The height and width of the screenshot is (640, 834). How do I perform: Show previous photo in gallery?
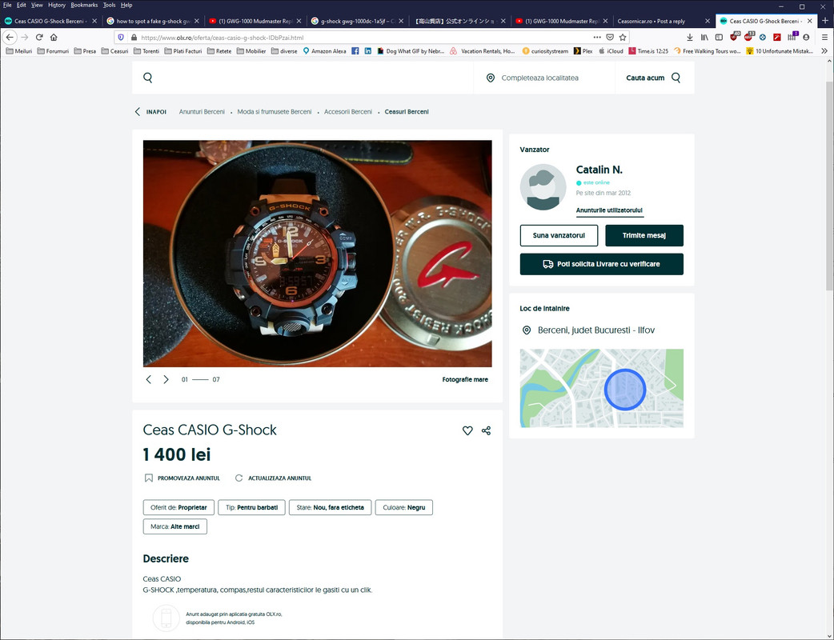click(x=148, y=379)
